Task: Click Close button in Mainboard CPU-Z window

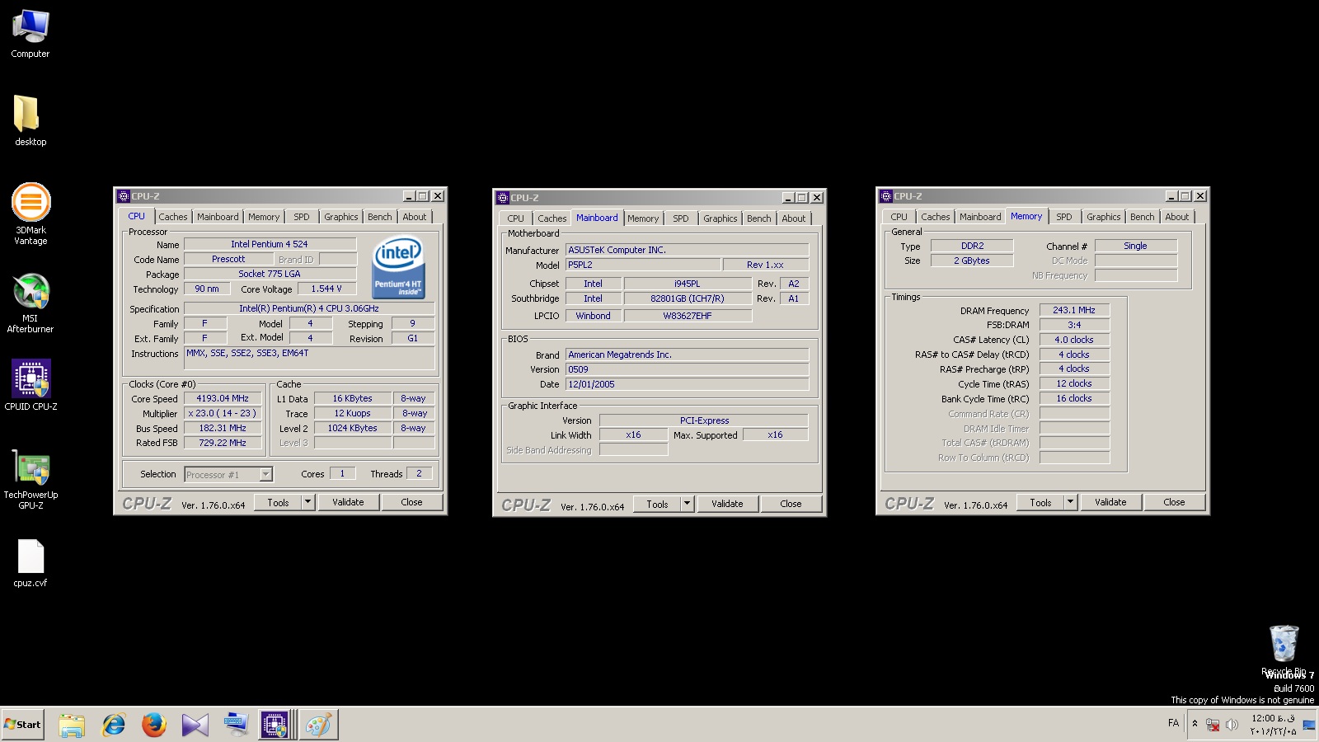Action: 791,504
